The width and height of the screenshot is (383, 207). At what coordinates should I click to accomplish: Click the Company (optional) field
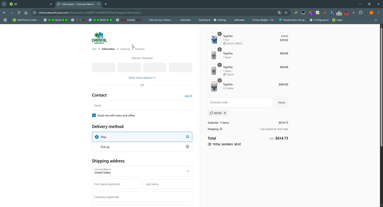[x=142, y=197]
